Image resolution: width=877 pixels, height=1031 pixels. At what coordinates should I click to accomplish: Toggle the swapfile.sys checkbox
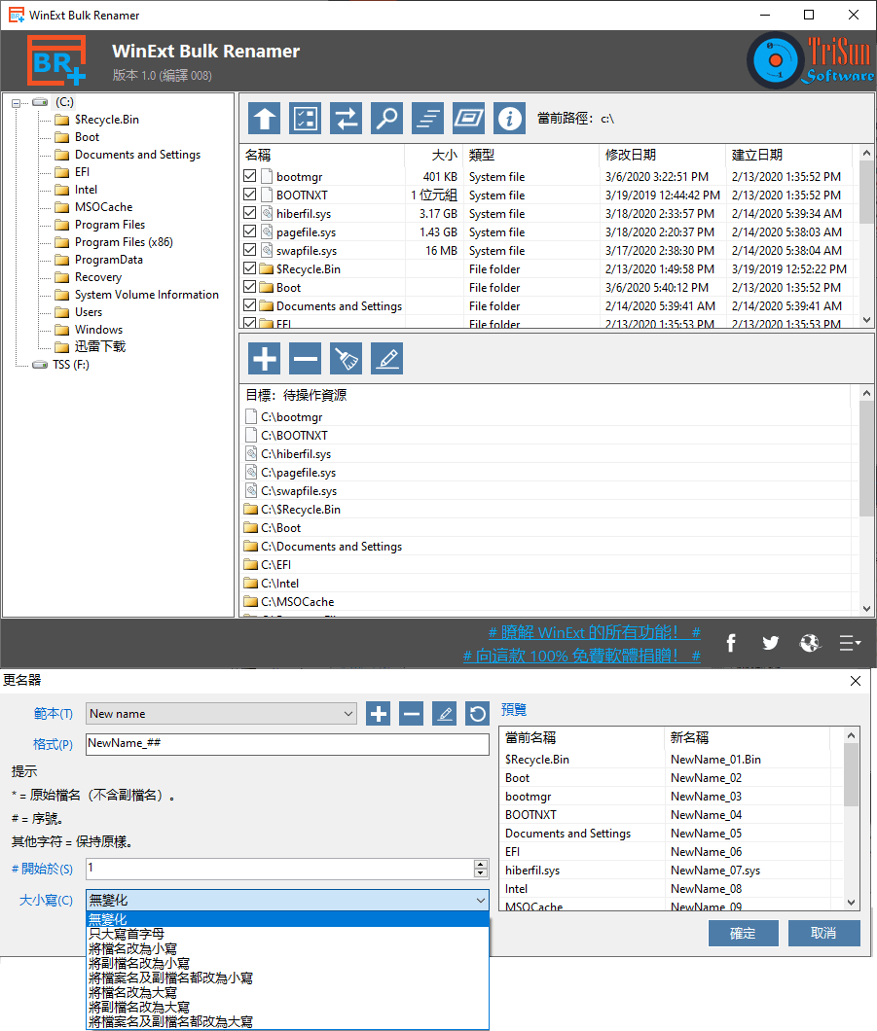(249, 249)
